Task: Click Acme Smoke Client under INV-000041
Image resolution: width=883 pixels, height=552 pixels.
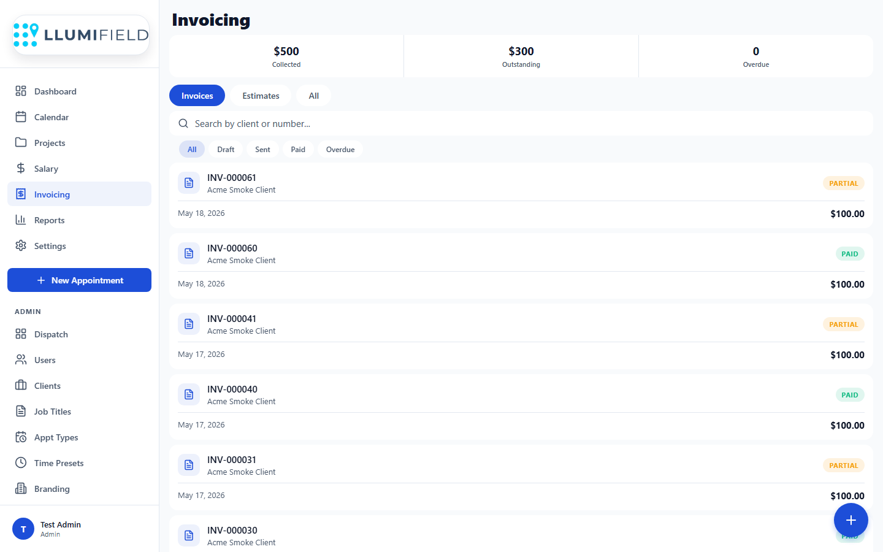Action: tap(242, 331)
